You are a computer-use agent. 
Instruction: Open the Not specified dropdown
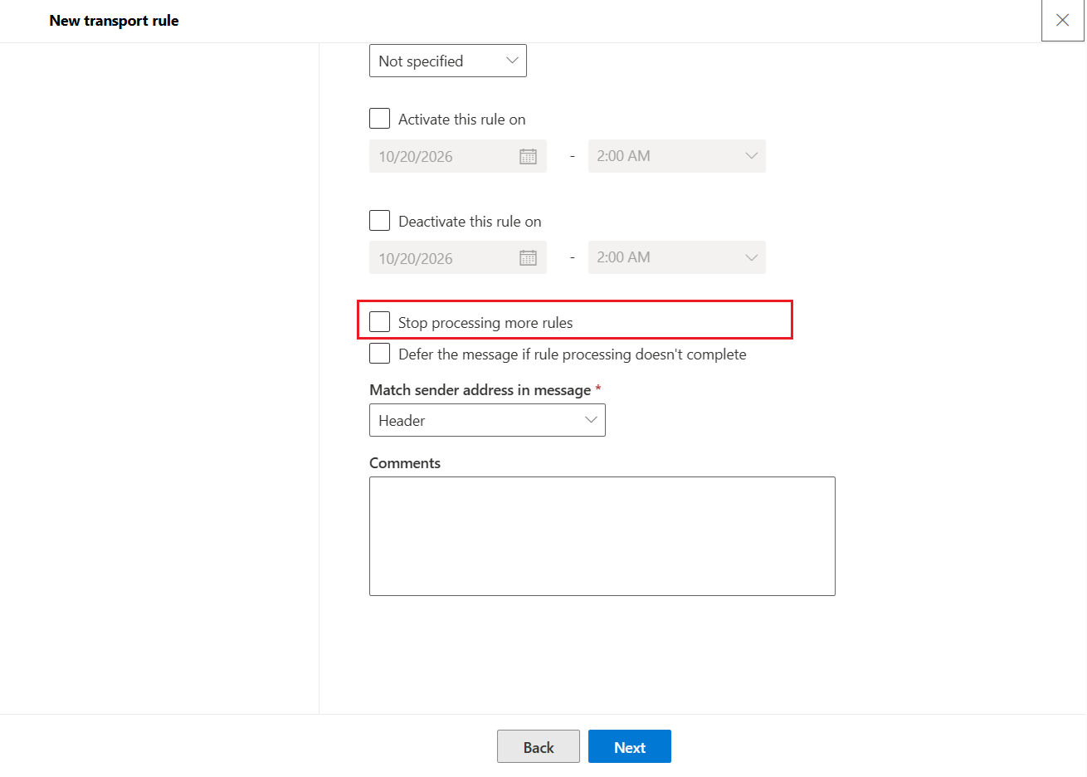tap(448, 61)
